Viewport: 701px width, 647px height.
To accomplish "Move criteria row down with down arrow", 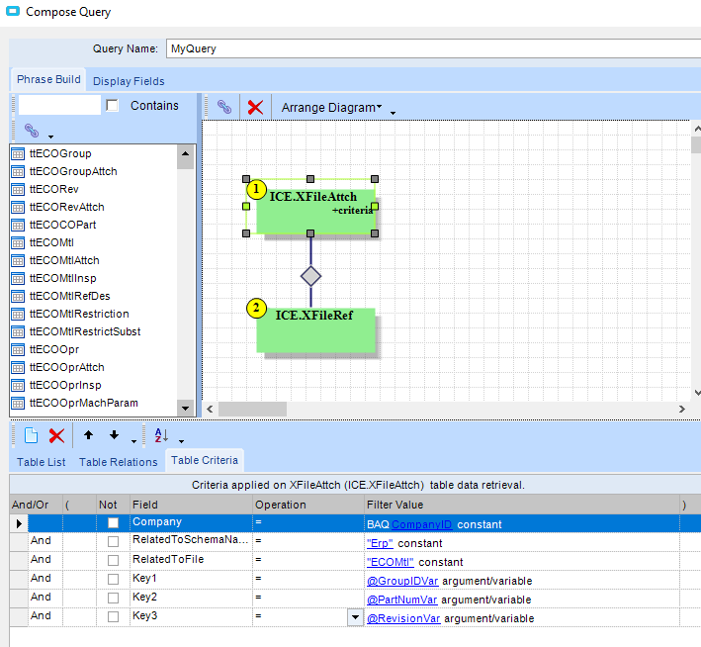I will tap(115, 435).
